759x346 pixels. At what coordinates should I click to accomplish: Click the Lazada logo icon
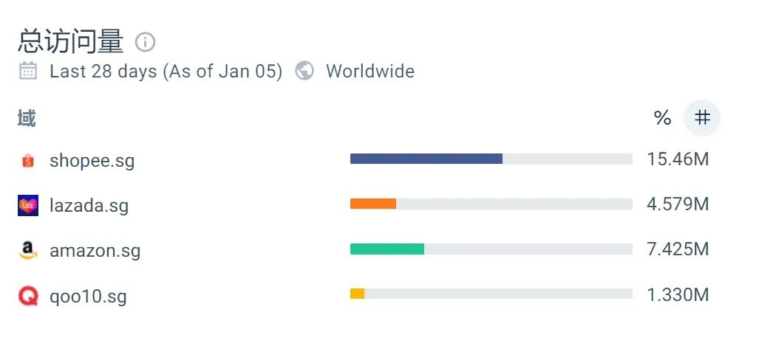click(x=28, y=205)
